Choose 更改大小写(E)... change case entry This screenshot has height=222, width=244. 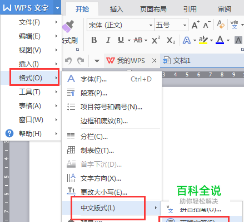point(112,192)
